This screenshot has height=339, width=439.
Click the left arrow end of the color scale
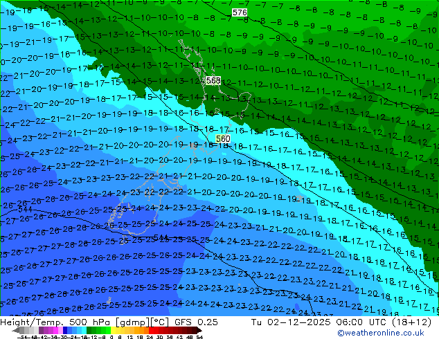(16, 331)
